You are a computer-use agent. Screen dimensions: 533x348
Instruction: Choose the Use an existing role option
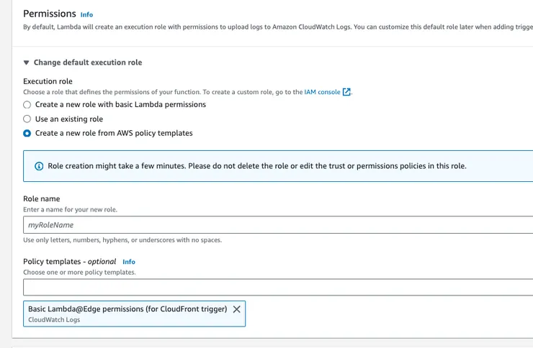(x=27, y=119)
